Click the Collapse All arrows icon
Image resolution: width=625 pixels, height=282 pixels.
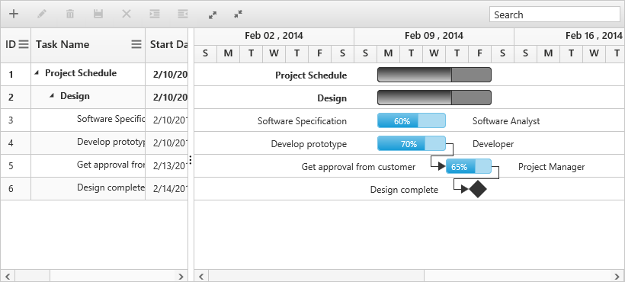pos(239,14)
